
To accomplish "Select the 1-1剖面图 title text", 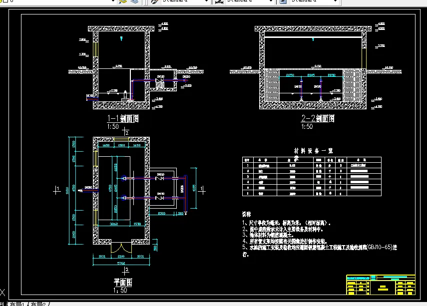I will coord(123,118).
